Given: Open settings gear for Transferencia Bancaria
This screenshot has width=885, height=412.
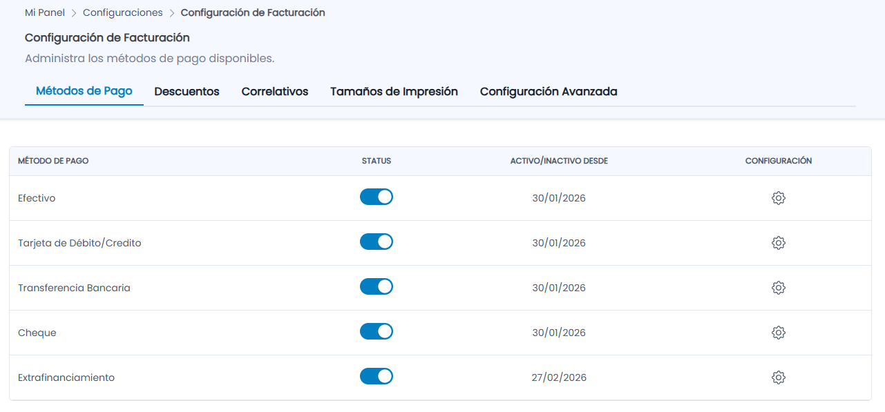Looking at the screenshot, I should [x=779, y=288].
